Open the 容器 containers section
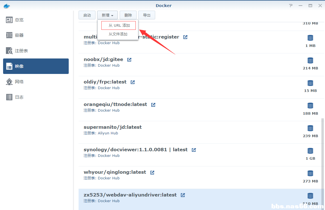The height and width of the screenshot is (210, 325). [36, 35]
